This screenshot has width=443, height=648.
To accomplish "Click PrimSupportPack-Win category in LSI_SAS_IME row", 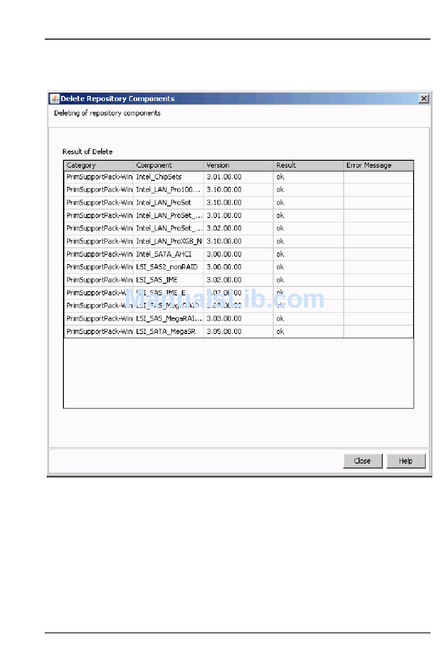I will (98, 280).
